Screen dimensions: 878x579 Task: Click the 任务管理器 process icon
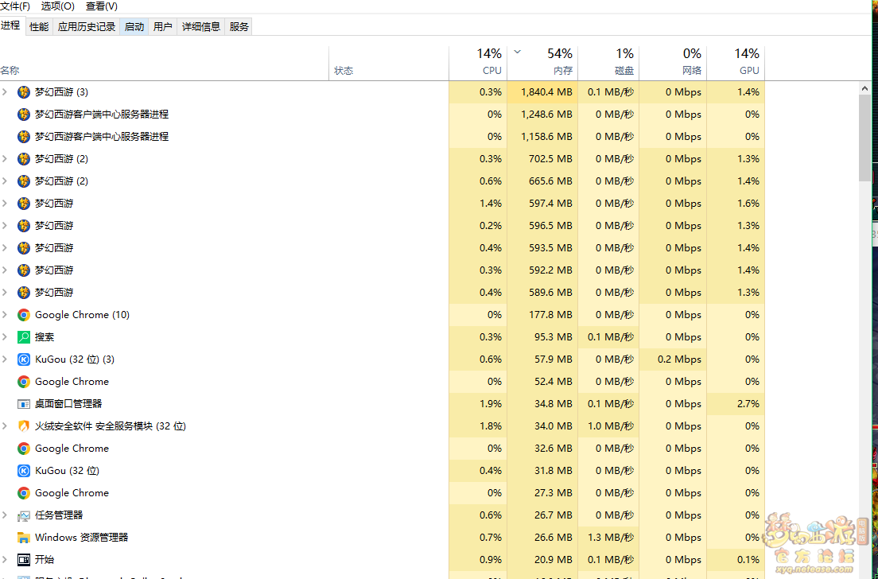pyautogui.click(x=24, y=515)
